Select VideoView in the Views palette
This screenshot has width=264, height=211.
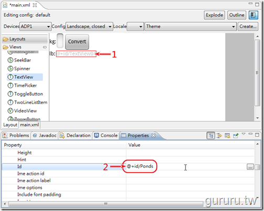(25, 111)
